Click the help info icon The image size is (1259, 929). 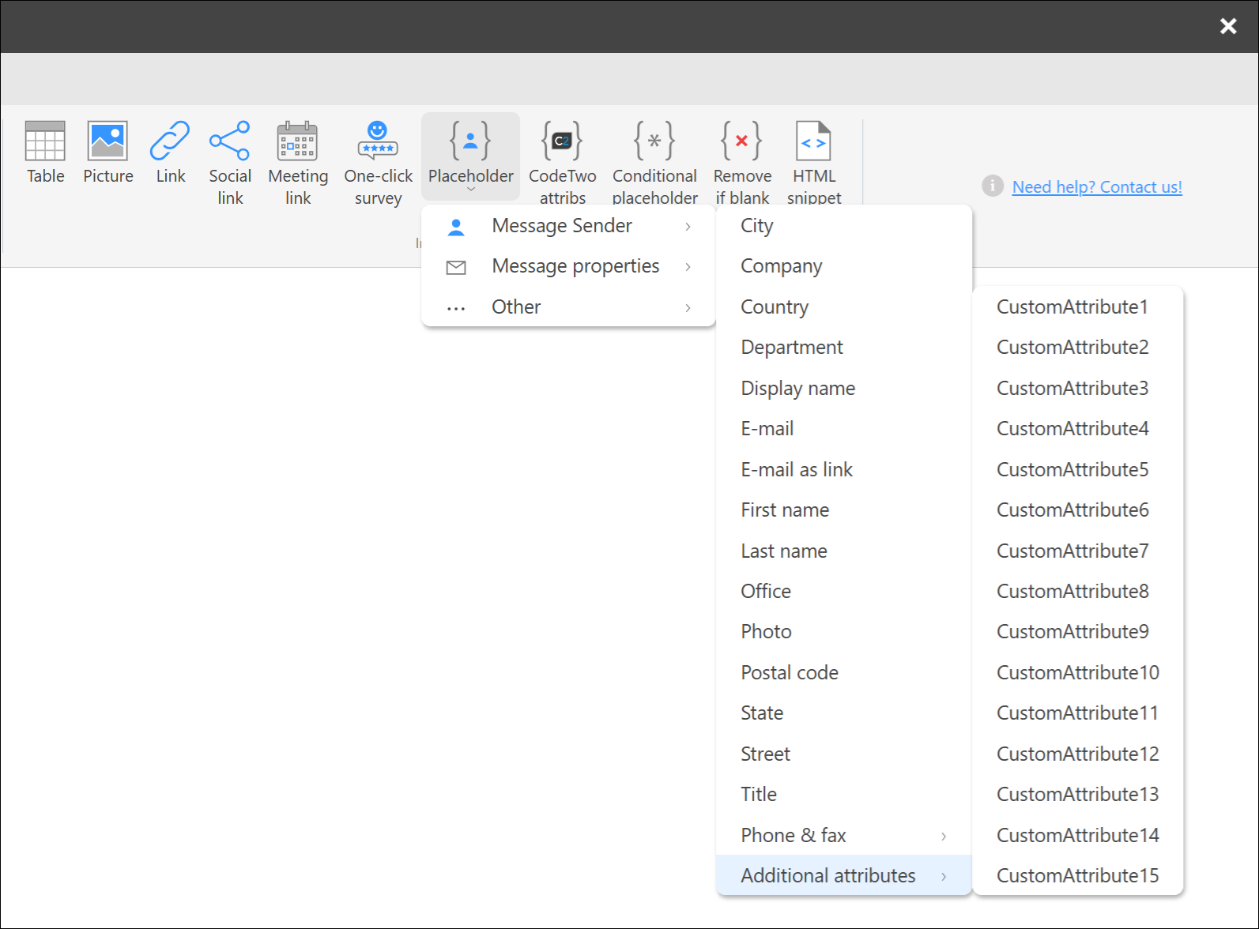(x=992, y=186)
